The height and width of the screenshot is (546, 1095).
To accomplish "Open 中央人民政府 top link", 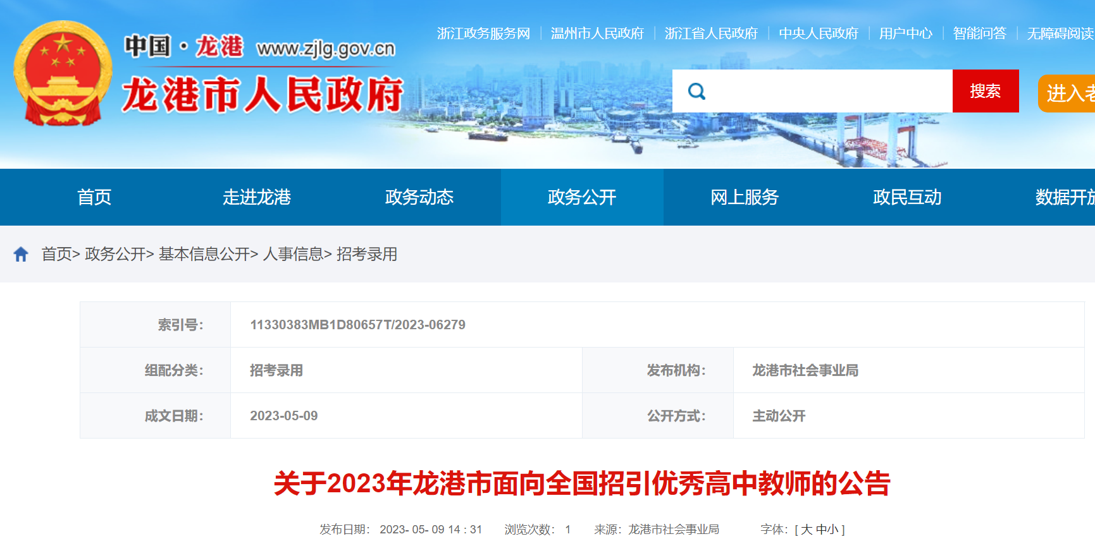I will (819, 33).
